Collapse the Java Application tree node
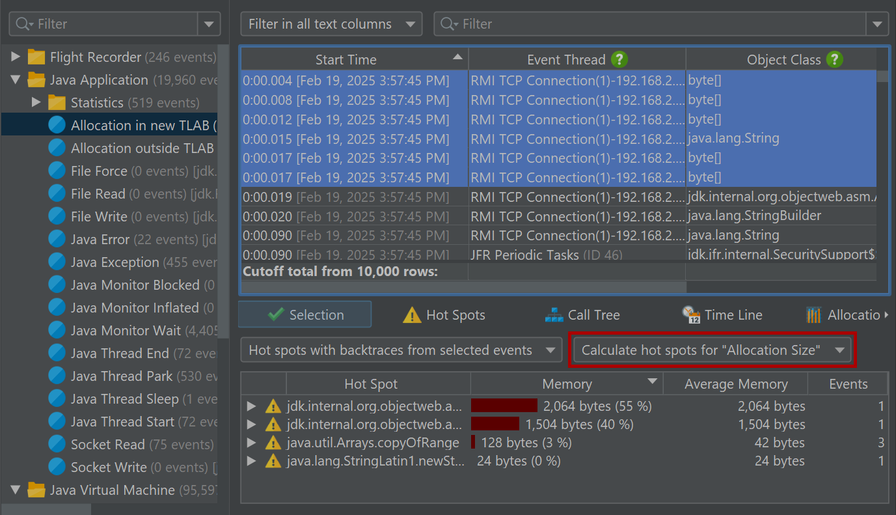Viewport: 896px width, 515px height. (16, 80)
